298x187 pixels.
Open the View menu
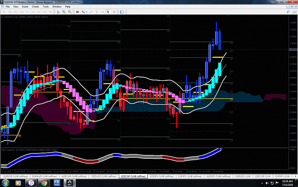click(16, 7)
